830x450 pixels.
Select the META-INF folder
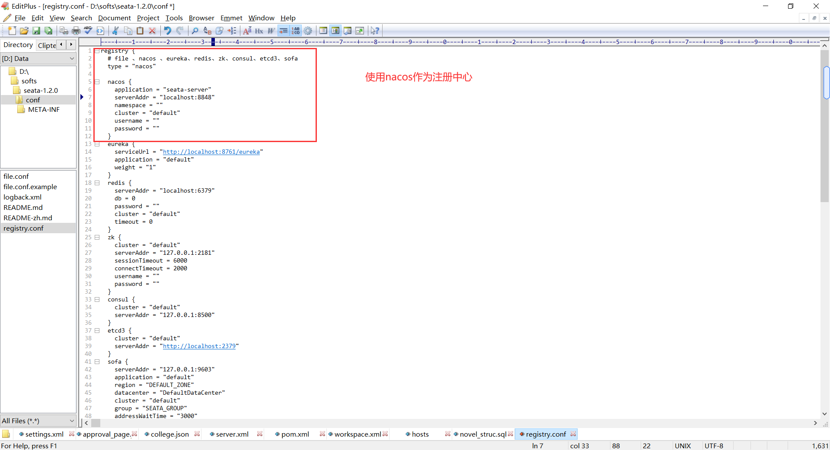tap(44, 110)
